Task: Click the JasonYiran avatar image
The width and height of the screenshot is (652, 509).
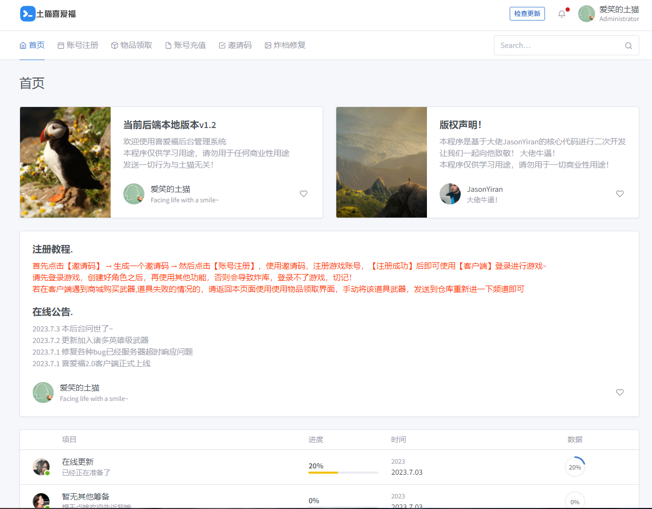Action: click(x=450, y=194)
